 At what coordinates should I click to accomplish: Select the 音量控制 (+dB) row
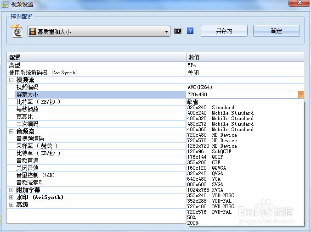pyautogui.click(x=96, y=175)
